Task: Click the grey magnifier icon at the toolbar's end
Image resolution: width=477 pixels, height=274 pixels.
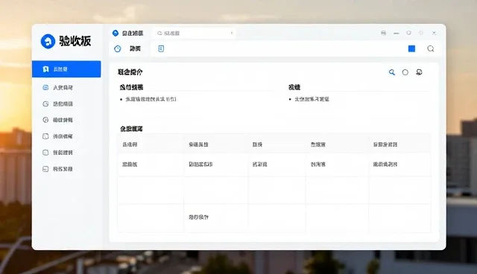Action: (431, 48)
